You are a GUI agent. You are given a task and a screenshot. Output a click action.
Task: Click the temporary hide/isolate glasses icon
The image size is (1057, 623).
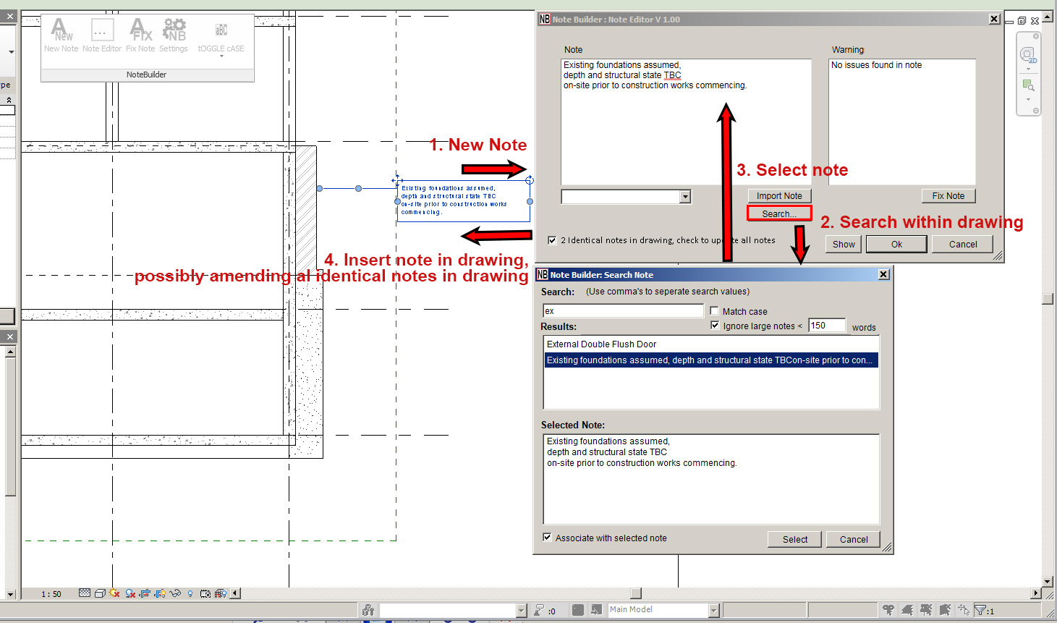click(x=175, y=593)
